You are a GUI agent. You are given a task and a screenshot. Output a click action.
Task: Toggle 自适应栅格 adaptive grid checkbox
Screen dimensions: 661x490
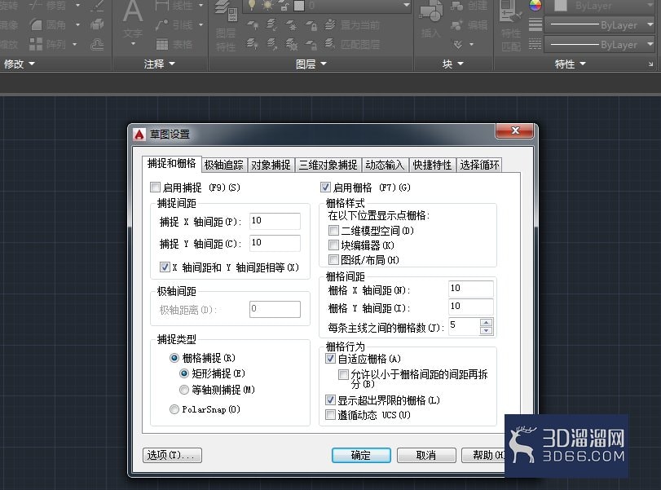coord(331,359)
